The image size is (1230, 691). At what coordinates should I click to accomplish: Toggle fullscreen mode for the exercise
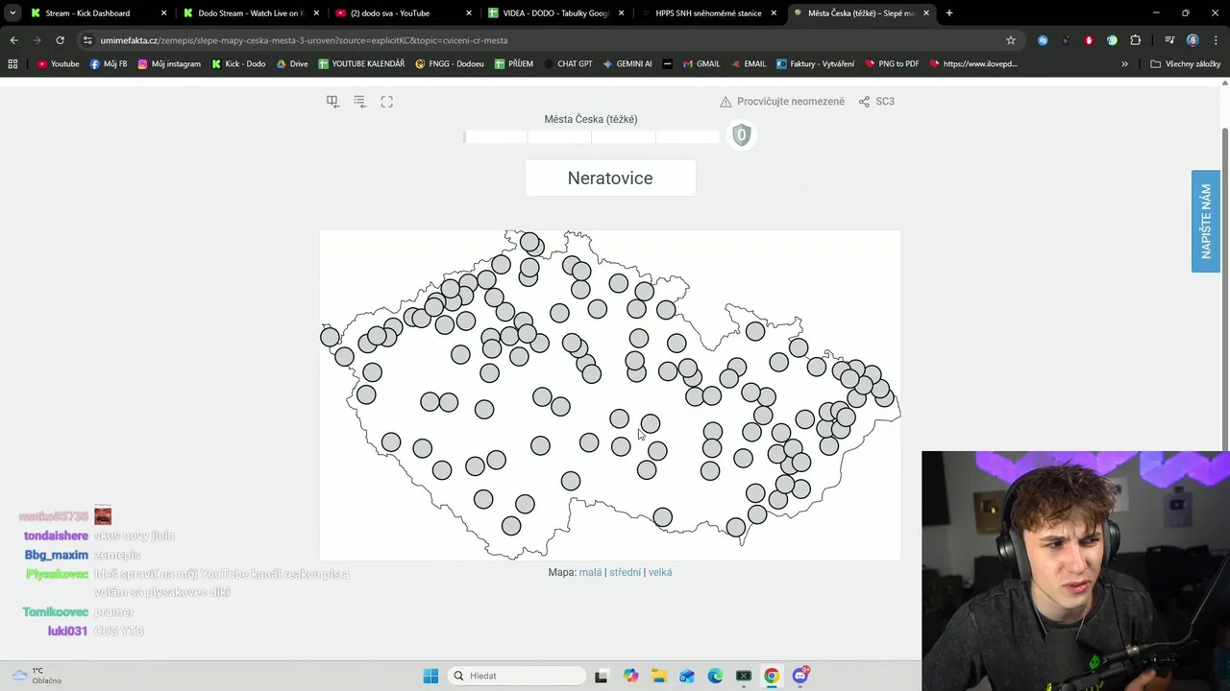pos(386,102)
